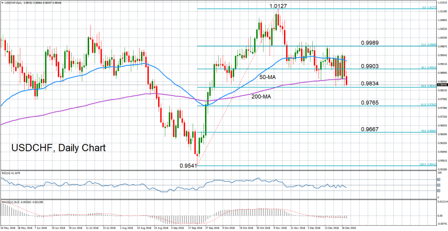Select the 0.9541 low price annotation
The height and width of the screenshot is (231, 448).
[188, 165]
